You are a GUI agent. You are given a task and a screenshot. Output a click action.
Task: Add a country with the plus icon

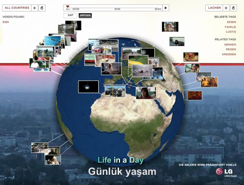point(35,8)
